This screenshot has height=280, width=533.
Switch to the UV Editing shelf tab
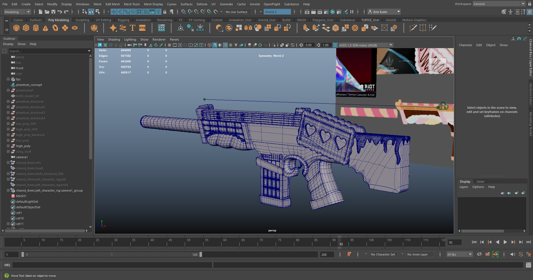click(x=103, y=20)
